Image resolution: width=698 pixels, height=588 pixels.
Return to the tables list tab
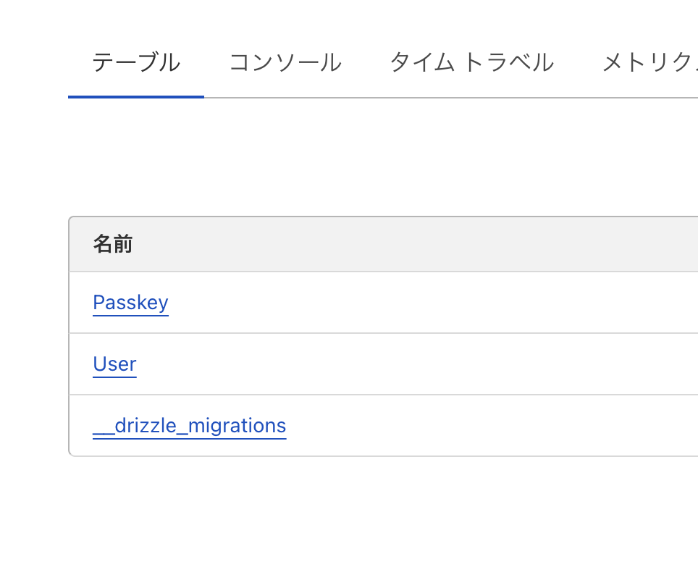136,64
